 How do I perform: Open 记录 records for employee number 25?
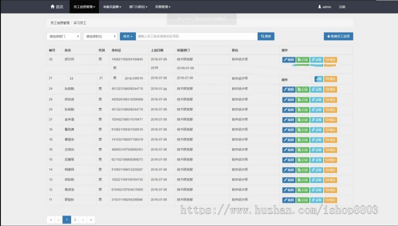pos(303,100)
